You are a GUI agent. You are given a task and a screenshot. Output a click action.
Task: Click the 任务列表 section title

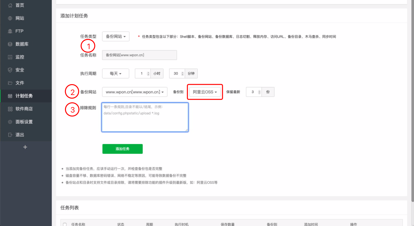[x=69, y=208]
